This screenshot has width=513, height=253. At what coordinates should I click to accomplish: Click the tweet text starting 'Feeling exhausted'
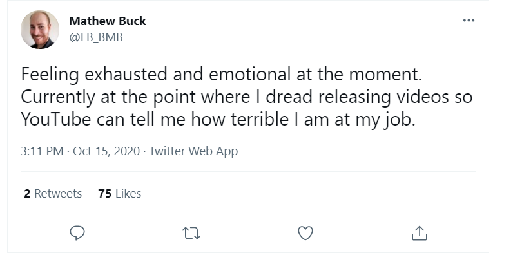pos(247,97)
